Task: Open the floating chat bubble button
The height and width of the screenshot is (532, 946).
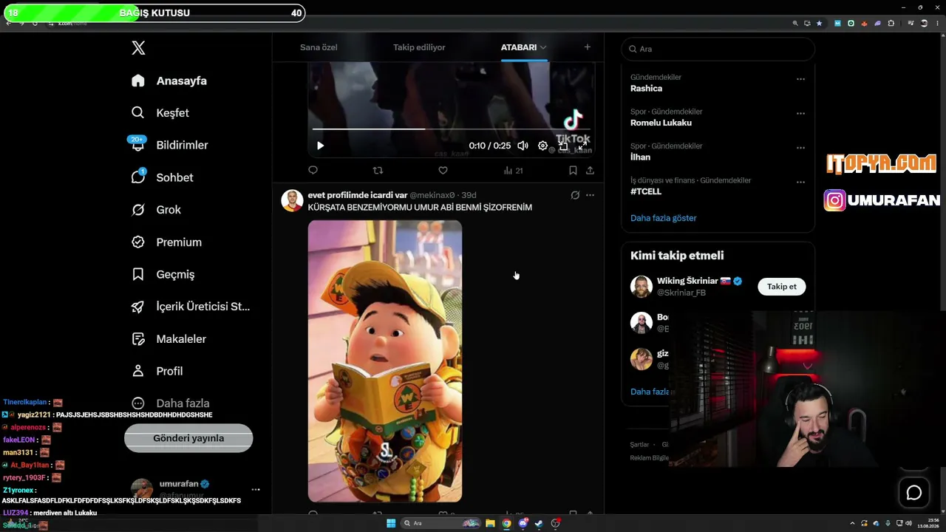Action: point(914,493)
